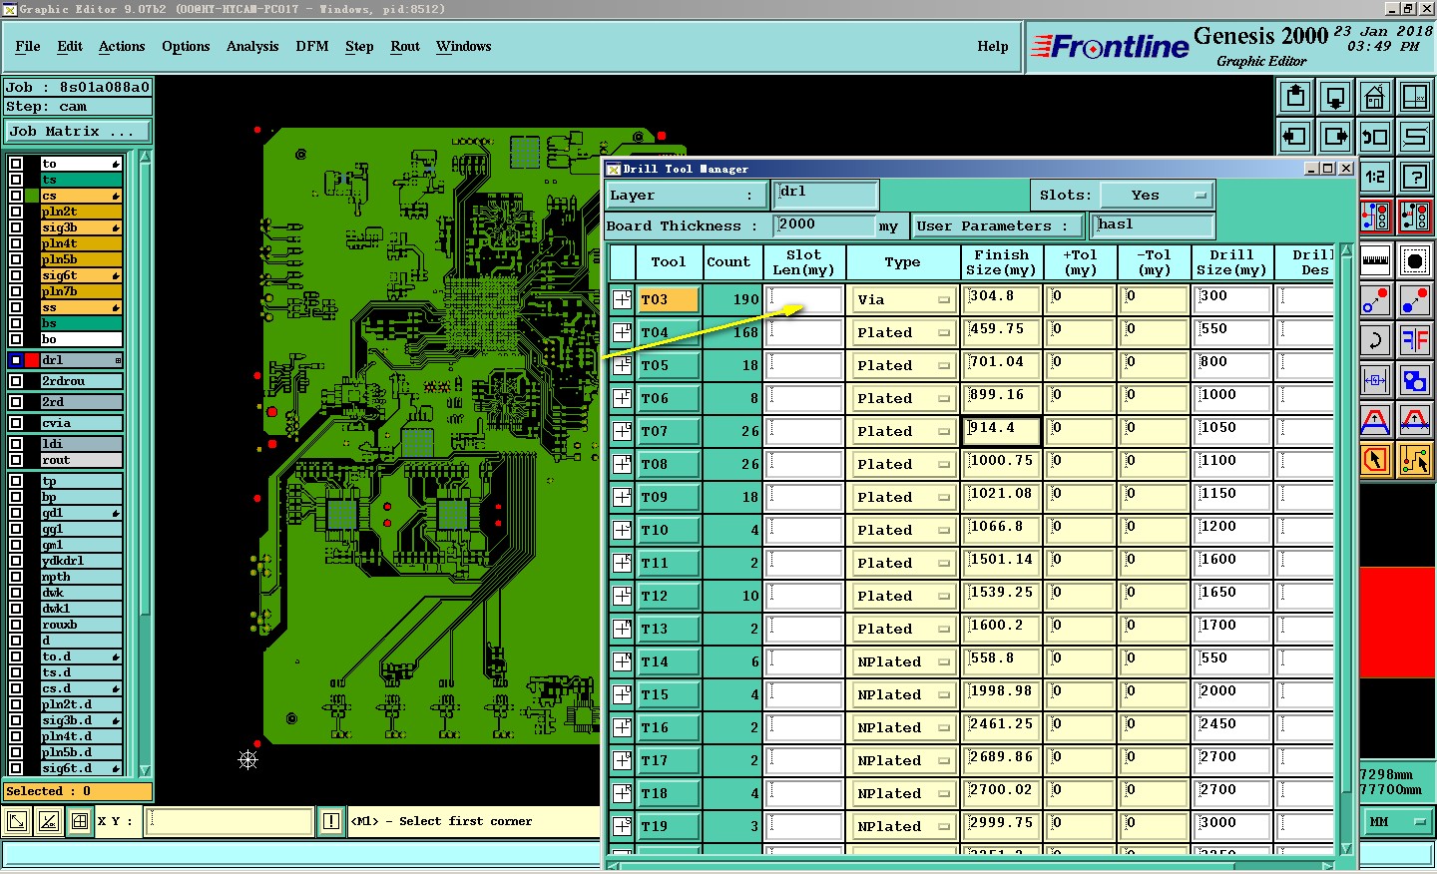Click the T07 tool button
Image resolution: width=1437 pixels, height=874 pixels.
(x=668, y=431)
